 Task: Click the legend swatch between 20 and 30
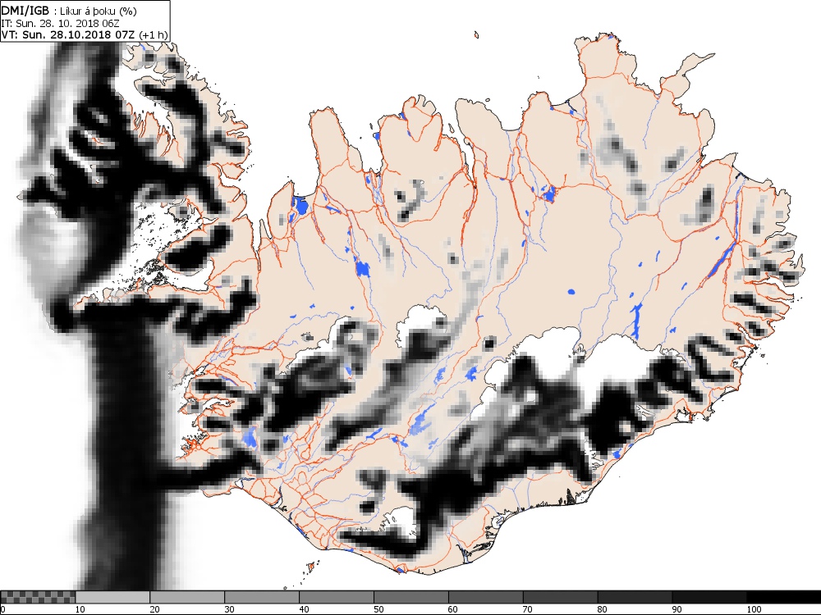[x=187, y=597]
